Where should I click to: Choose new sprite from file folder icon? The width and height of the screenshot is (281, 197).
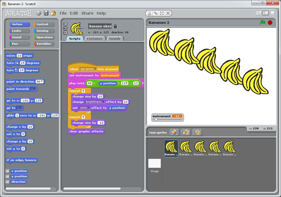pos(186,132)
